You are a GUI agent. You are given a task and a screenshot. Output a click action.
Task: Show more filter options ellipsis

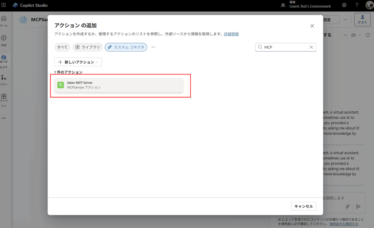[153, 47]
